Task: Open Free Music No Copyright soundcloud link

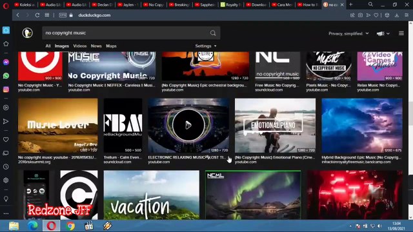Action: (x=277, y=85)
